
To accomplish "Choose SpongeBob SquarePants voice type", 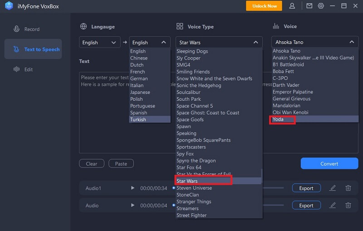I will tap(219, 140).
